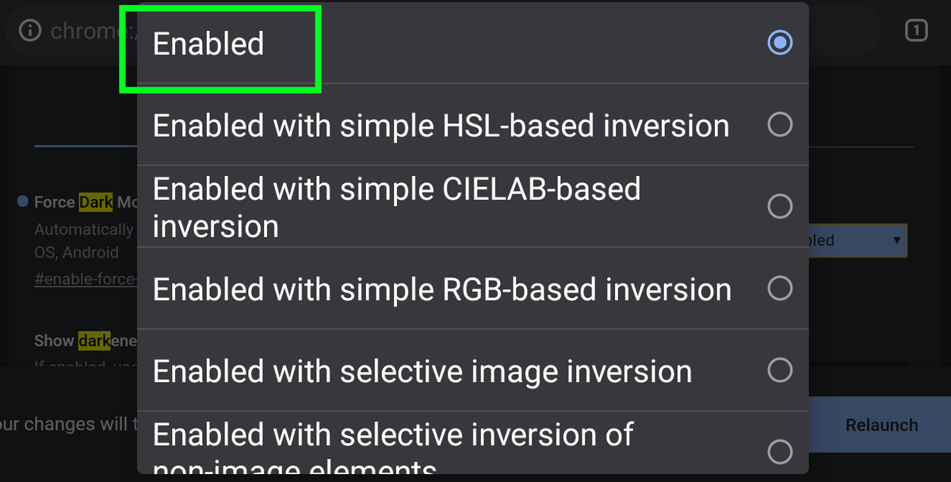Screen dimensions: 951x482
Task: Choose the Enabled with simple CIELAB-based inversion option
Action: (x=396, y=206)
